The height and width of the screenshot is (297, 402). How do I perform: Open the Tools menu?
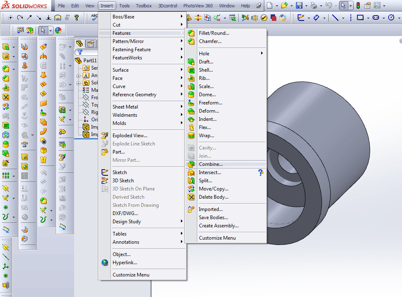pyautogui.click(x=124, y=6)
